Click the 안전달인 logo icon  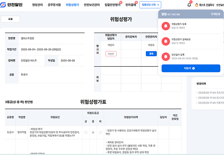click(x=3, y=5)
